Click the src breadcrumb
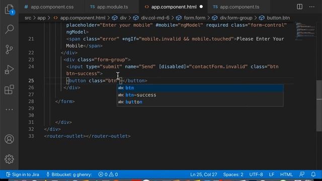Viewport: 322px width, 181px height. pos(28,18)
